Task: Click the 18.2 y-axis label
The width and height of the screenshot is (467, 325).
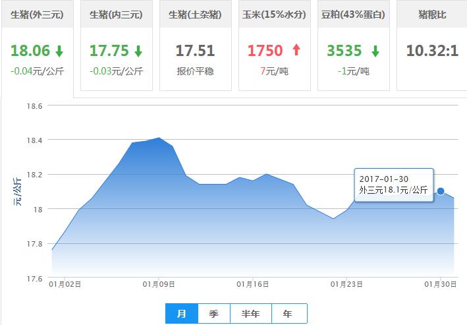Action: pyautogui.click(x=34, y=175)
